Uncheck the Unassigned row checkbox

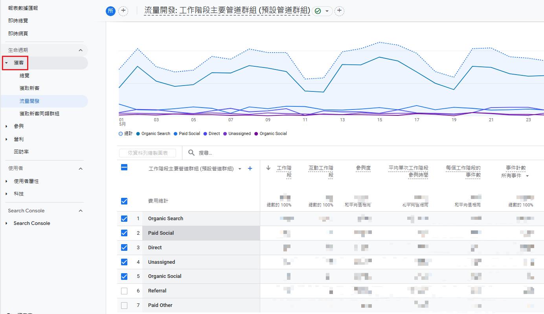pos(124,262)
